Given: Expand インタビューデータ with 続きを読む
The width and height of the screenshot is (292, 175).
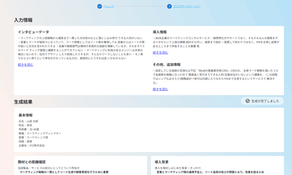Looking at the screenshot, I should pyautogui.click(x=25, y=65).
